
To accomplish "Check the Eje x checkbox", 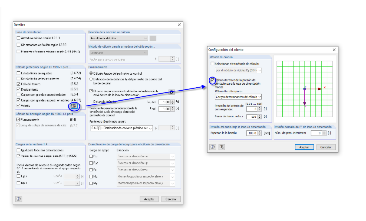I will (18, 183).
